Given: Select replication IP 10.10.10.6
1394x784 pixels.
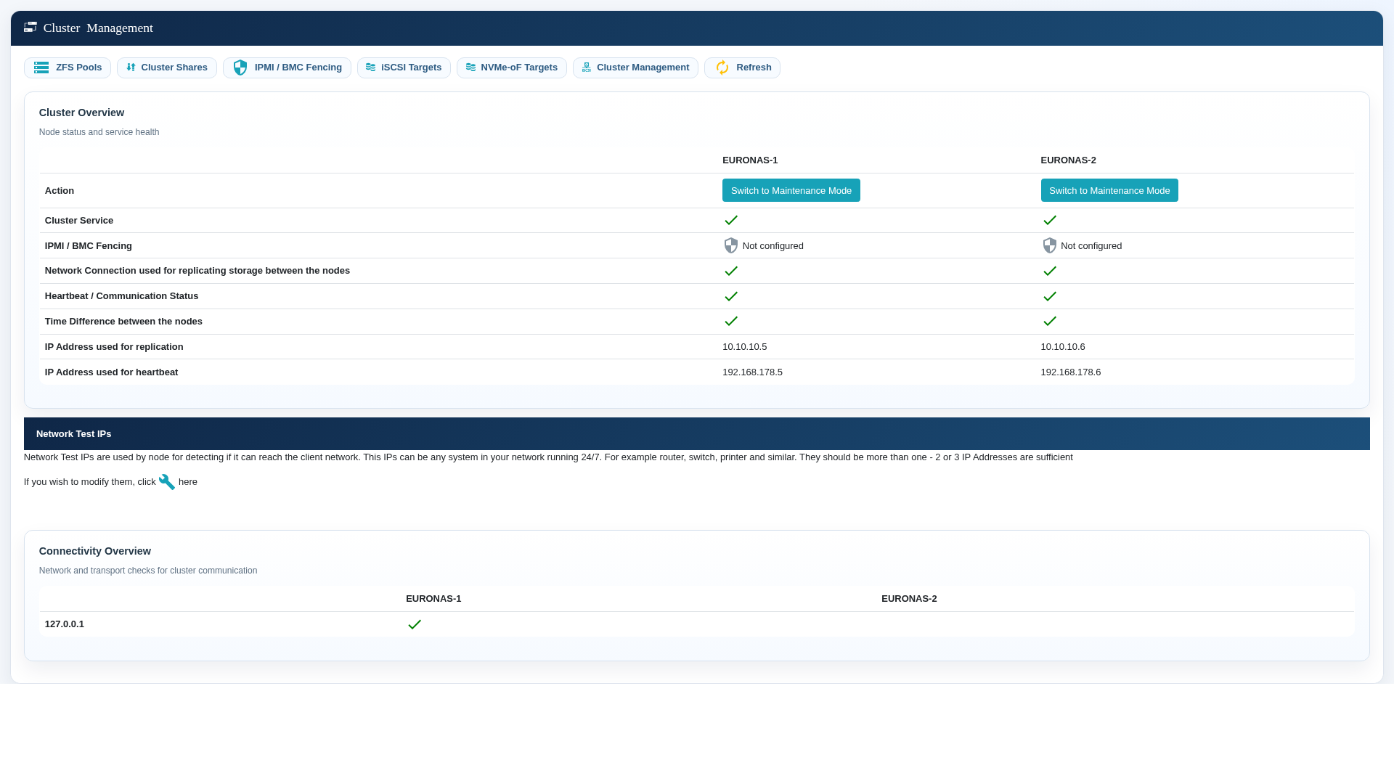Looking at the screenshot, I should [1063, 347].
